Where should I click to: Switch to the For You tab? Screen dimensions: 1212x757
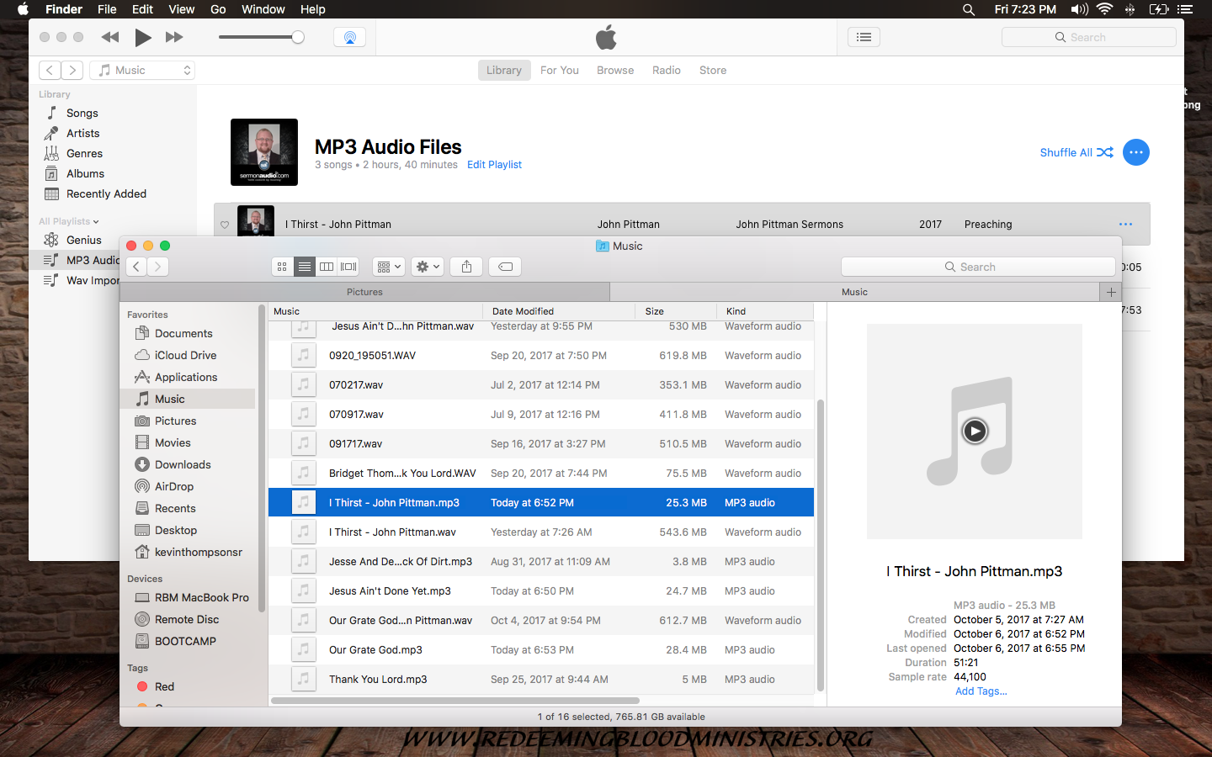(x=560, y=70)
